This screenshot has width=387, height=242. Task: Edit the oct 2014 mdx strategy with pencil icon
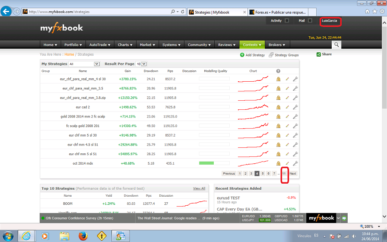(287, 163)
